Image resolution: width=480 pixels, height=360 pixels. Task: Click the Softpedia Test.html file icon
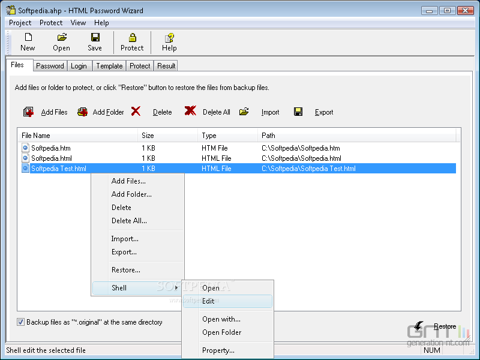pos(25,168)
